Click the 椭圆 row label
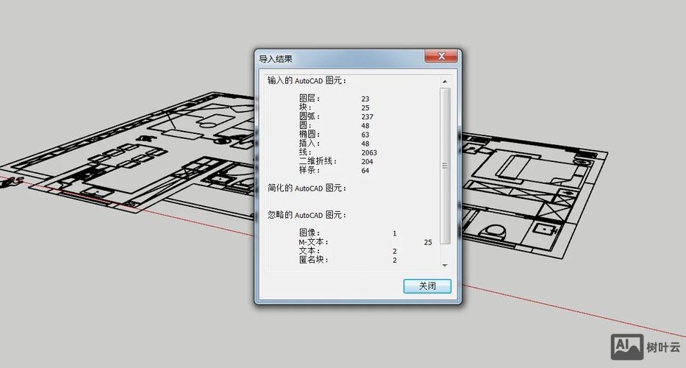The height and width of the screenshot is (368, 686). (310, 135)
